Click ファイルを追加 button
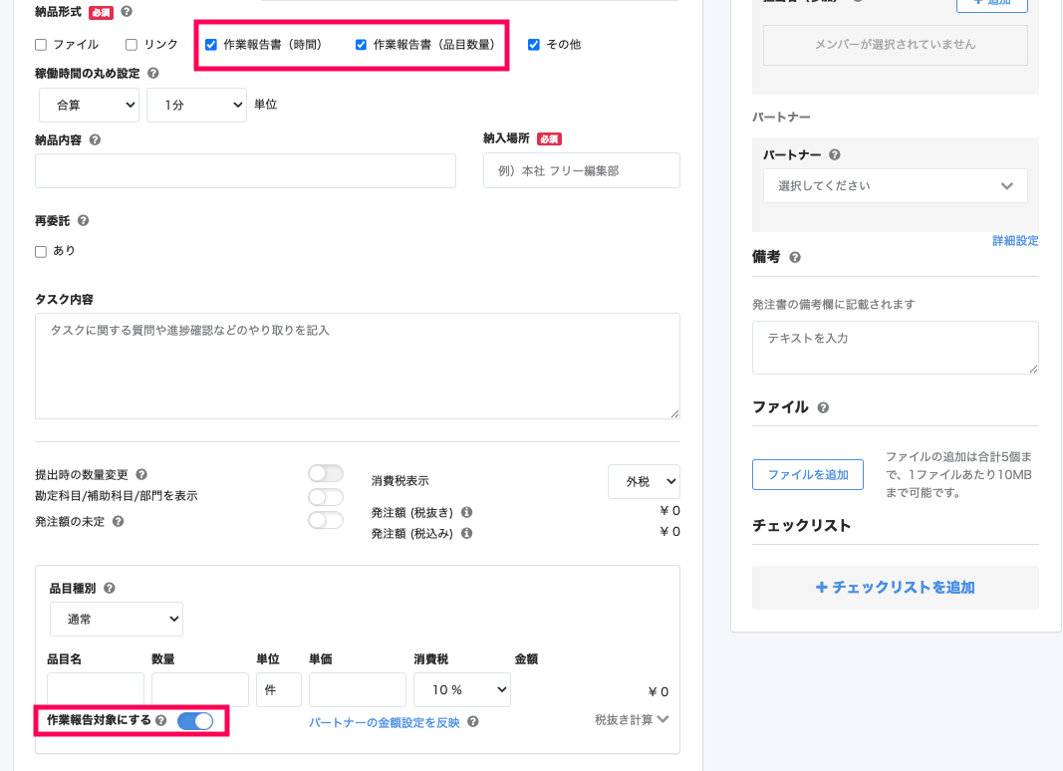Viewport: 1063px width, 771px height. (x=807, y=475)
